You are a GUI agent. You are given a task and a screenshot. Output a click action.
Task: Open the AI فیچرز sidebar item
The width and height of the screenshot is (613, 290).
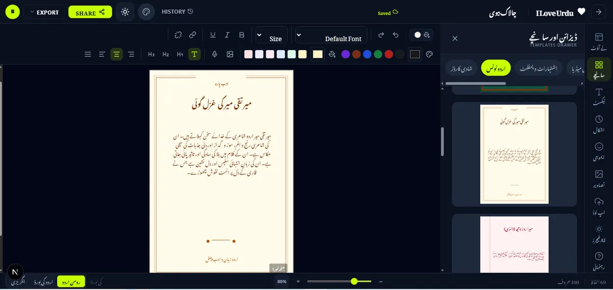point(599,234)
